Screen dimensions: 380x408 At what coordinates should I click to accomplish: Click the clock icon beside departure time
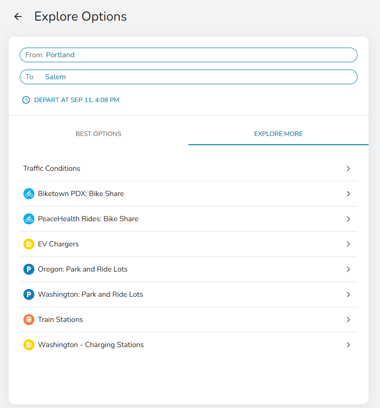[26, 100]
